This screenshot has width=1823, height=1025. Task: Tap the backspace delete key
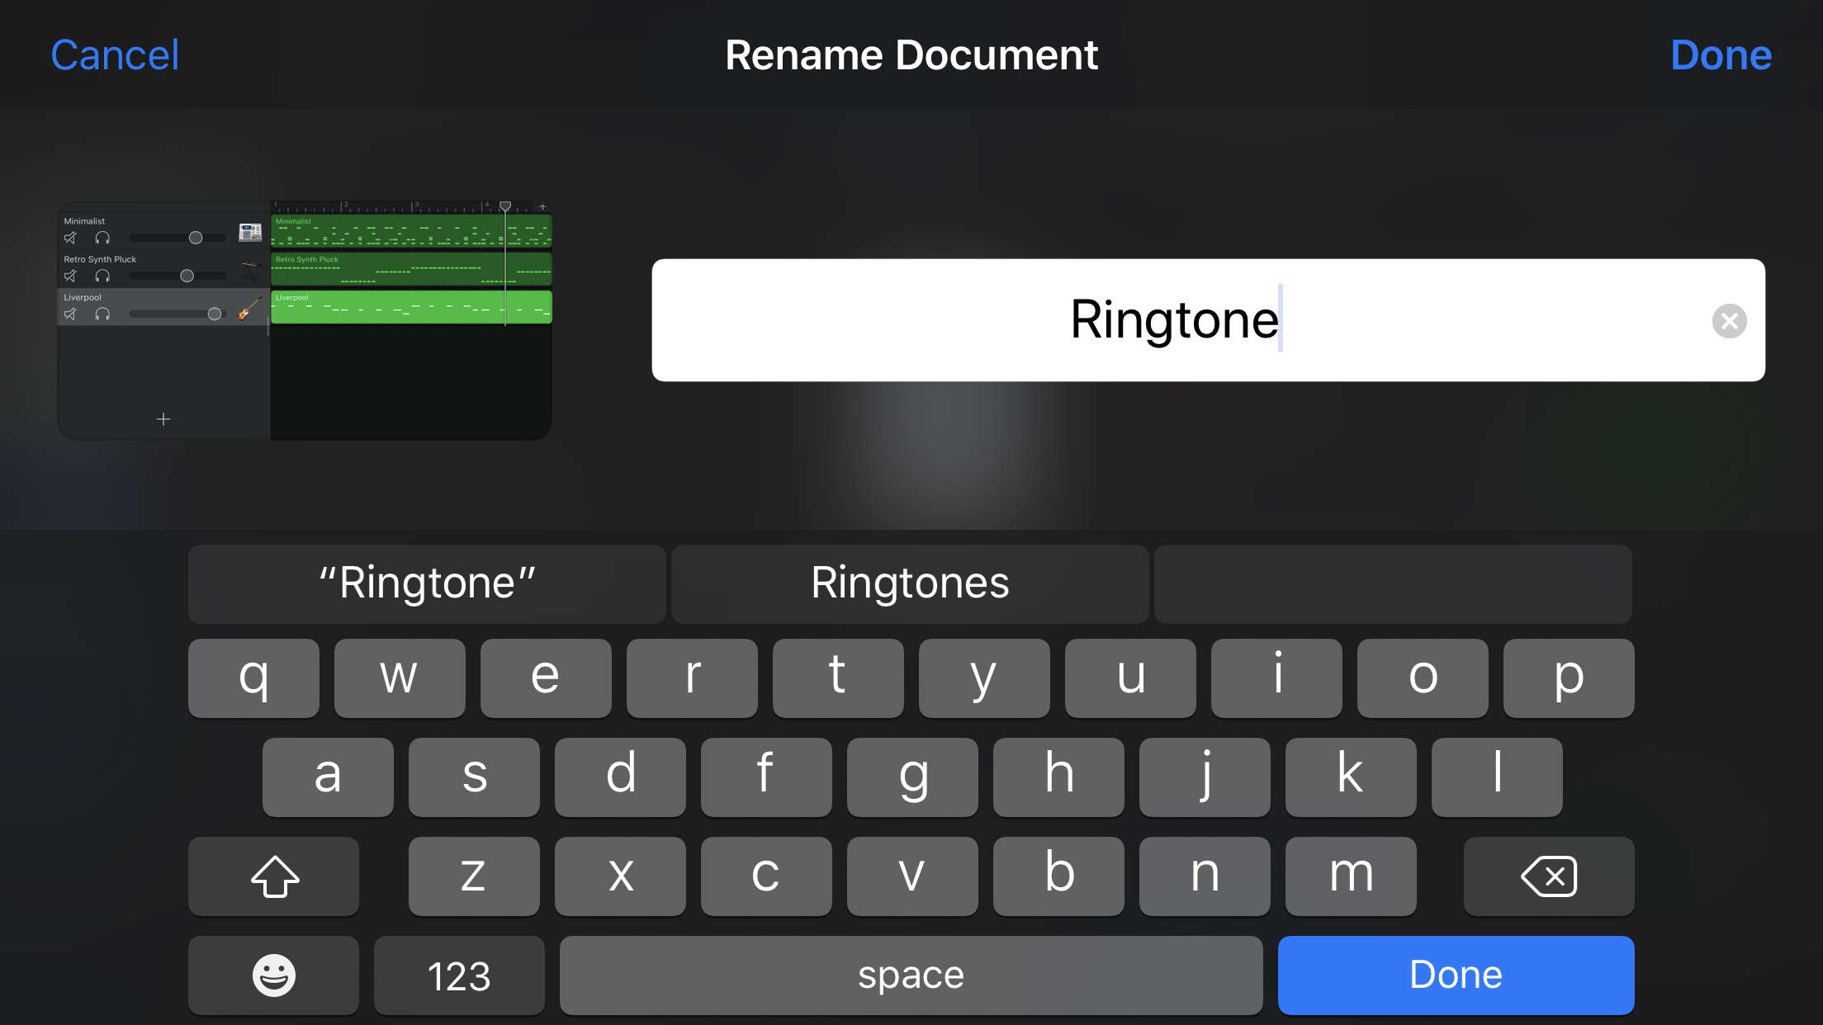coord(1549,876)
